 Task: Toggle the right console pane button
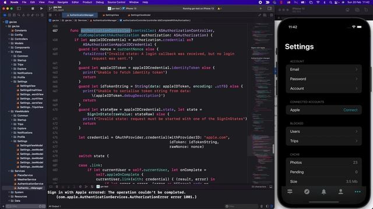tap(272, 206)
